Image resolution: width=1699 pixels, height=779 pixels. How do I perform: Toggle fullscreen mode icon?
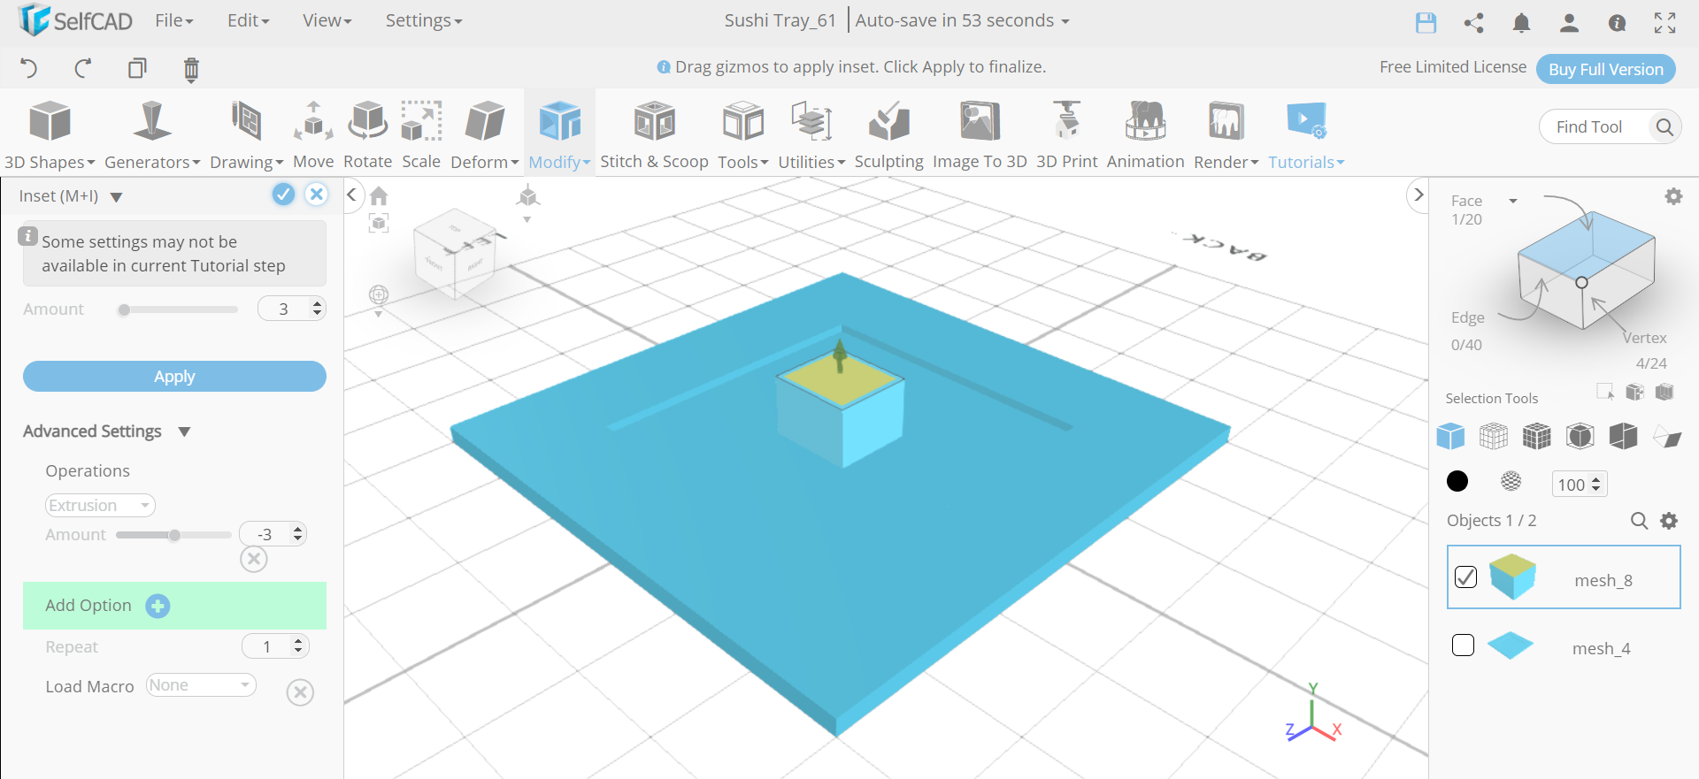click(x=1664, y=23)
